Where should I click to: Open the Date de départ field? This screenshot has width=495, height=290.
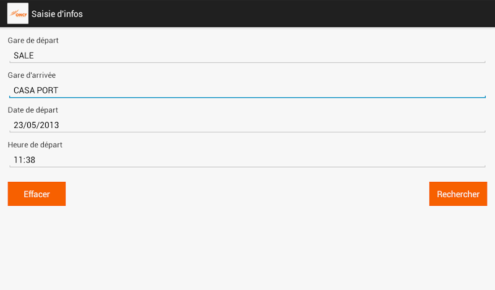247,125
